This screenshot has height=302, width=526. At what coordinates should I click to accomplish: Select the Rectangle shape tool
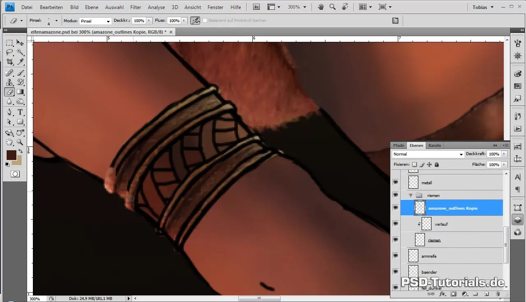pyautogui.click(x=20, y=122)
